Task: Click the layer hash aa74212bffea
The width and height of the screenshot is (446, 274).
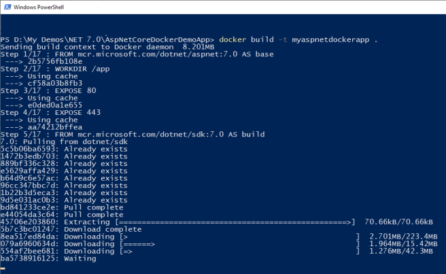Action: (55, 127)
